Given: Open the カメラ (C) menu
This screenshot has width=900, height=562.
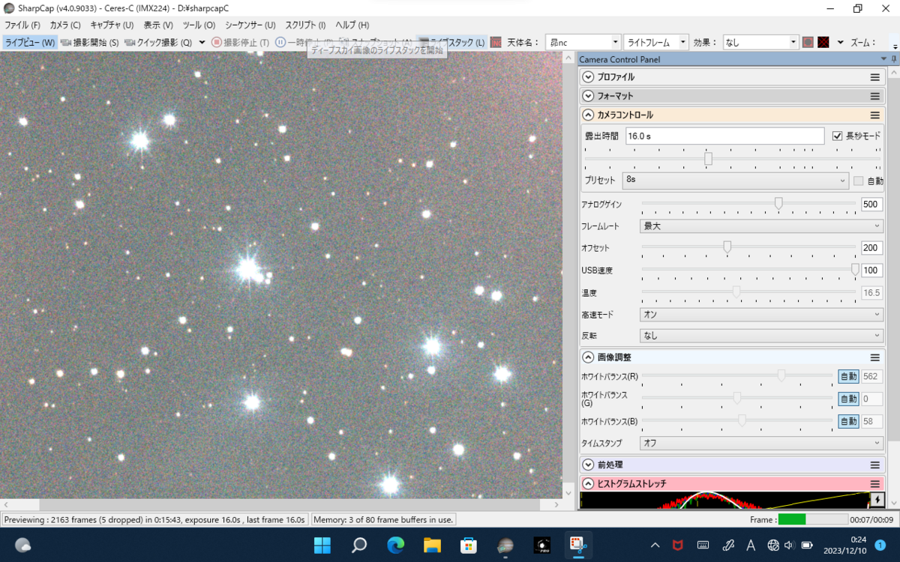Looking at the screenshot, I should pos(64,25).
